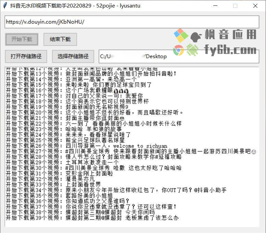
Task: Select log line for 第37个视频
Action: [91, 207]
